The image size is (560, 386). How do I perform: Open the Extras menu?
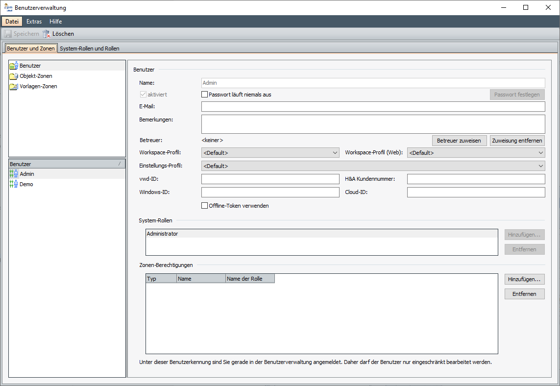tap(34, 22)
